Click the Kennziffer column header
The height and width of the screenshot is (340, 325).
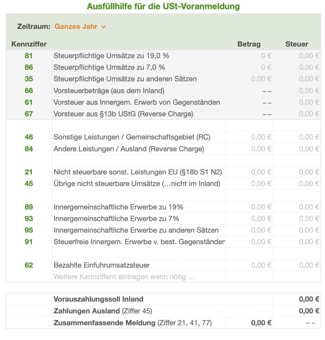tap(29, 44)
